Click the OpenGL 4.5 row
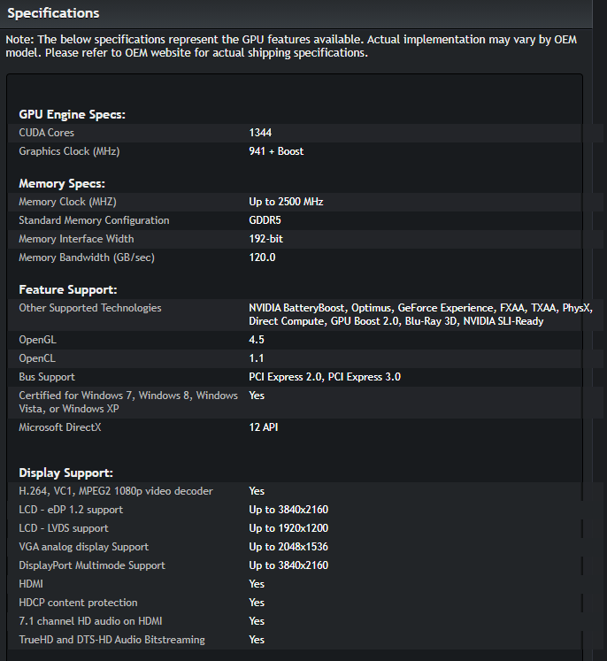This screenshot has width=607, height=661. 295,340
